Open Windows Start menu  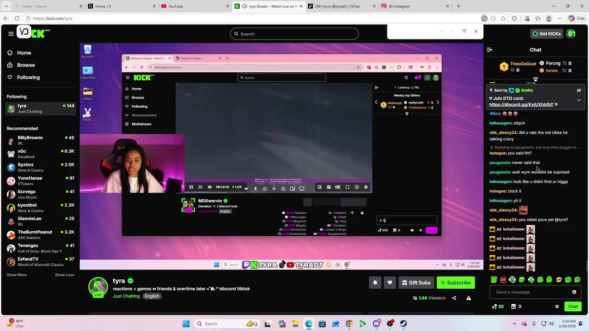pos(186,324)
